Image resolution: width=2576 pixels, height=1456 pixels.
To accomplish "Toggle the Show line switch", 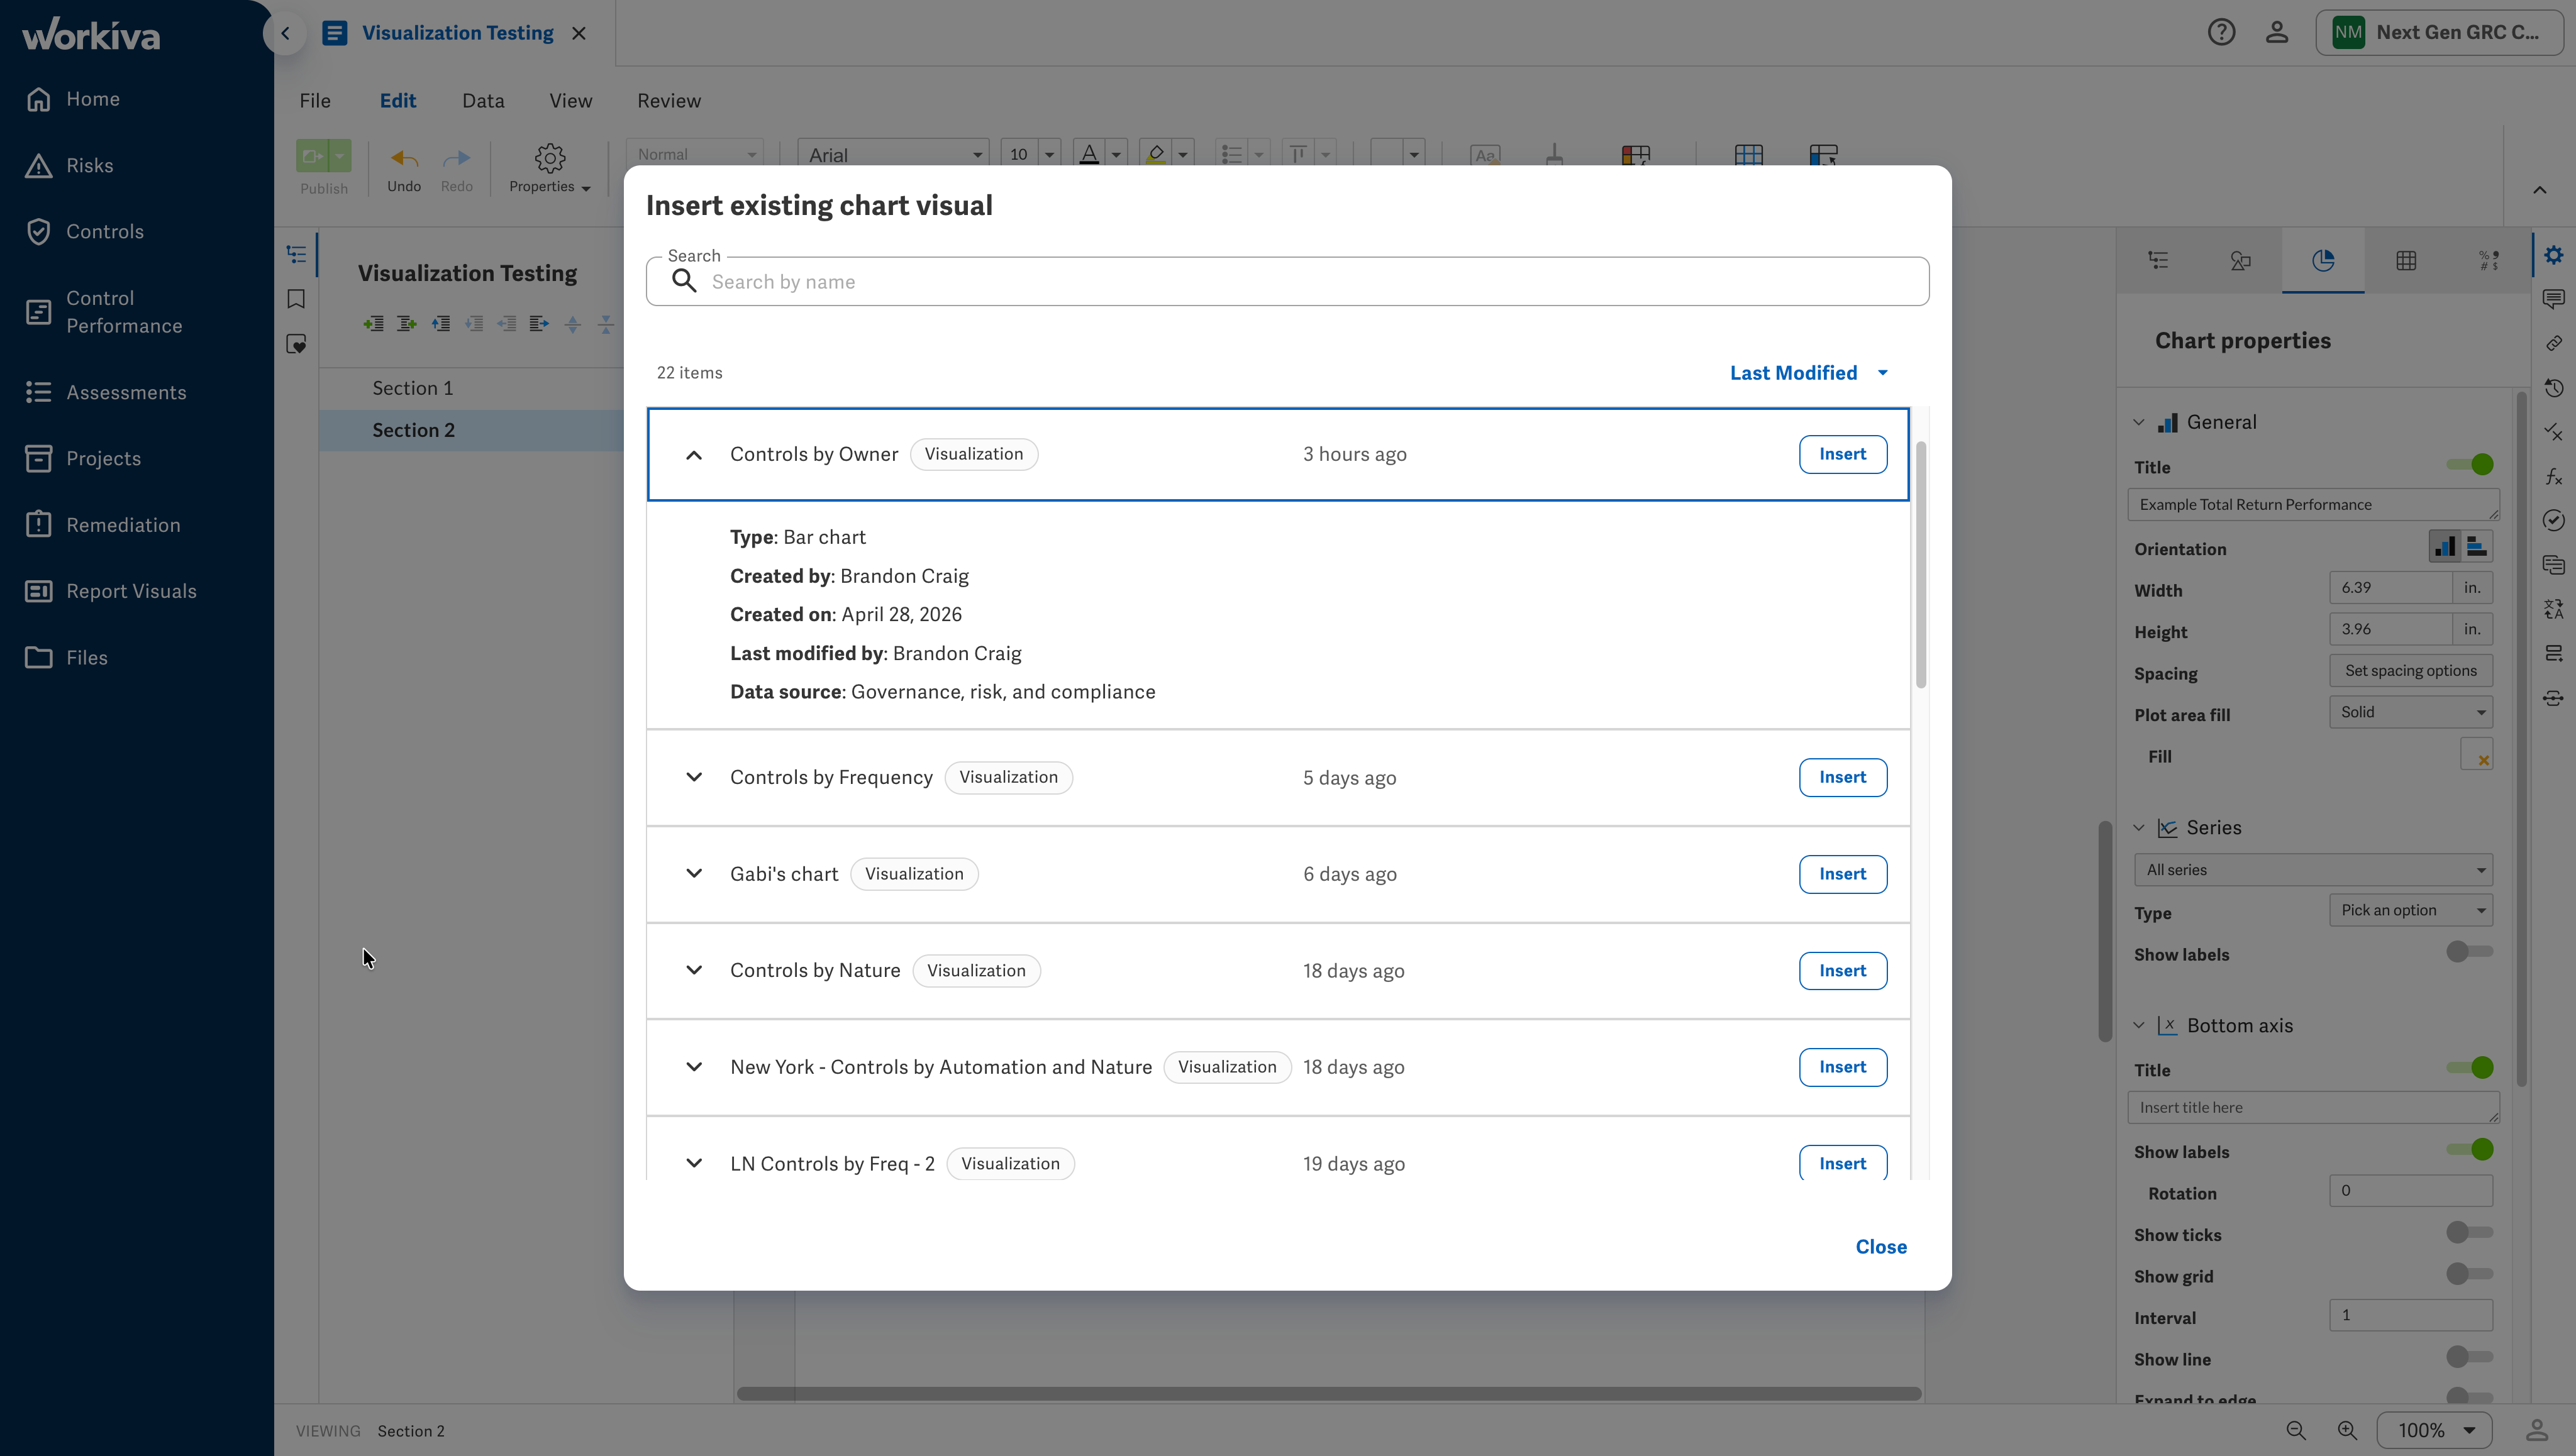I will pos(2469,1357).
